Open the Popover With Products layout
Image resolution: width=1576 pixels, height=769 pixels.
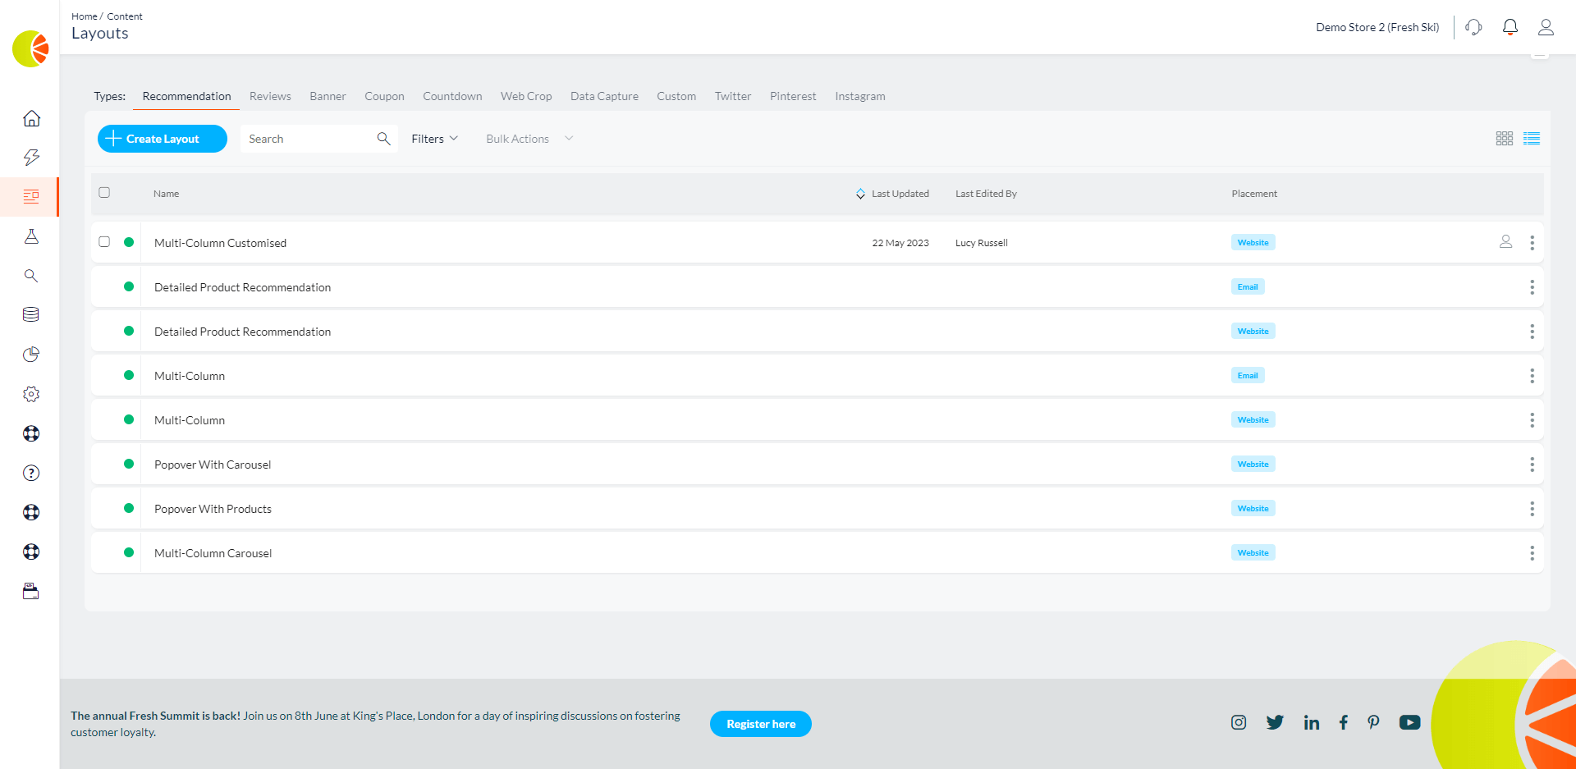[213, 509]
